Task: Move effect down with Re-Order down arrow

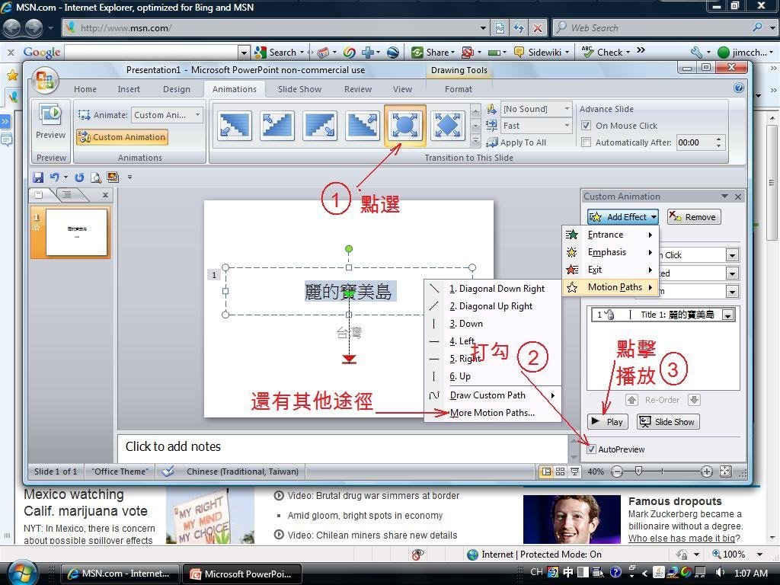Action: point(695,399)
